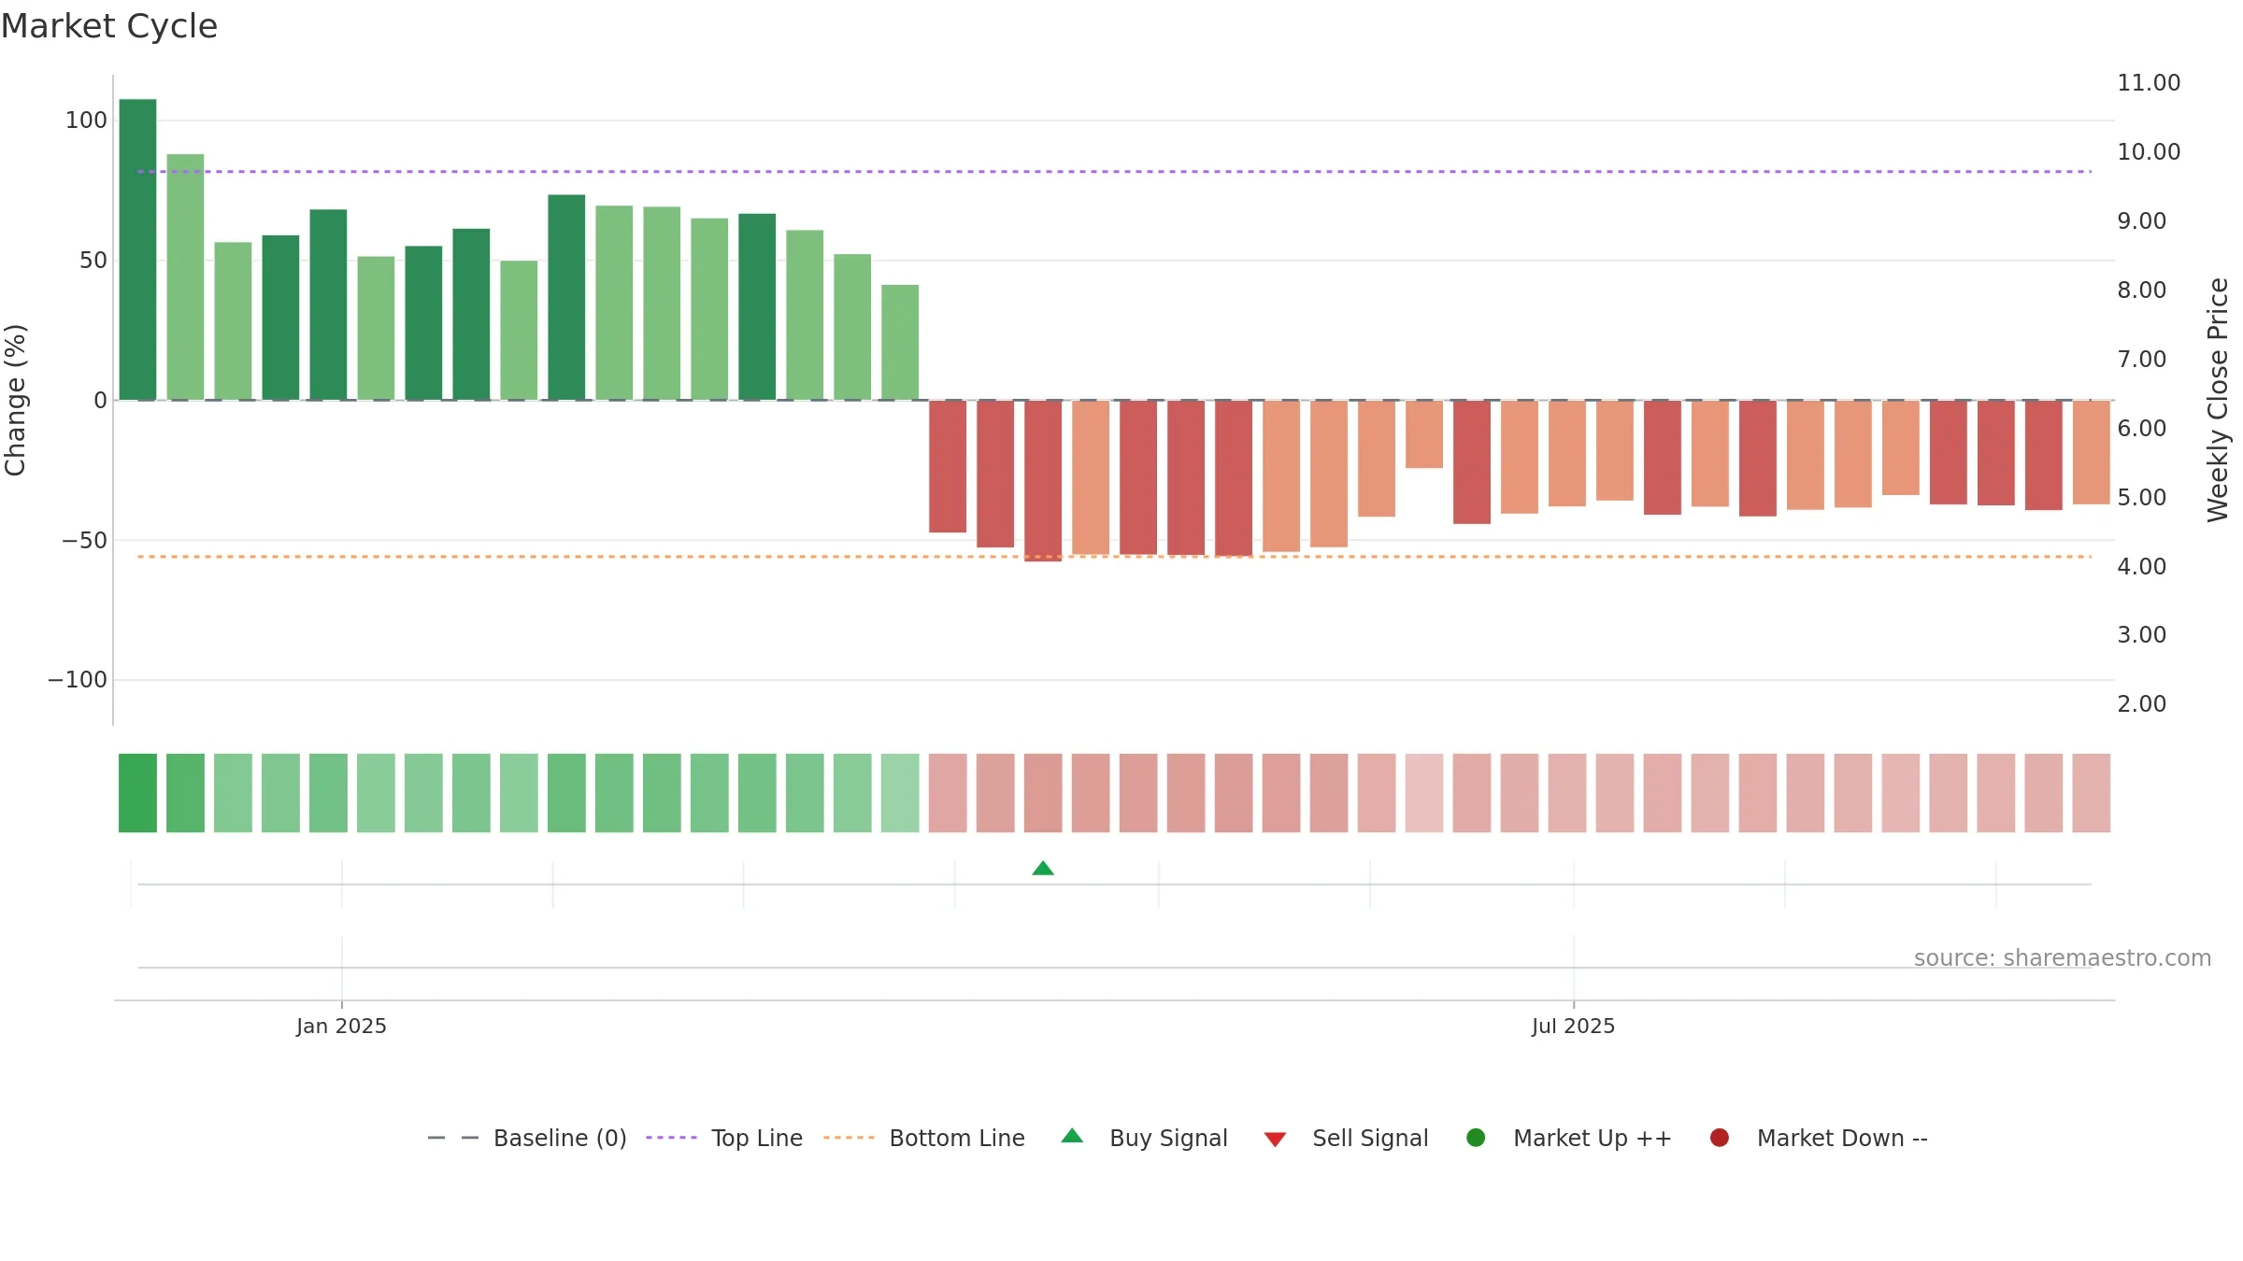Click the 2.00 price tick label
Viewport: 2243px width, 1261px height.
point(2141,704)
